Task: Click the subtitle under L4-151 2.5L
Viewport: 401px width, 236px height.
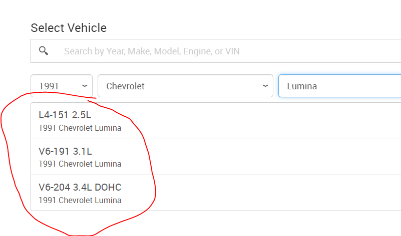Action: tap(80, 128)
